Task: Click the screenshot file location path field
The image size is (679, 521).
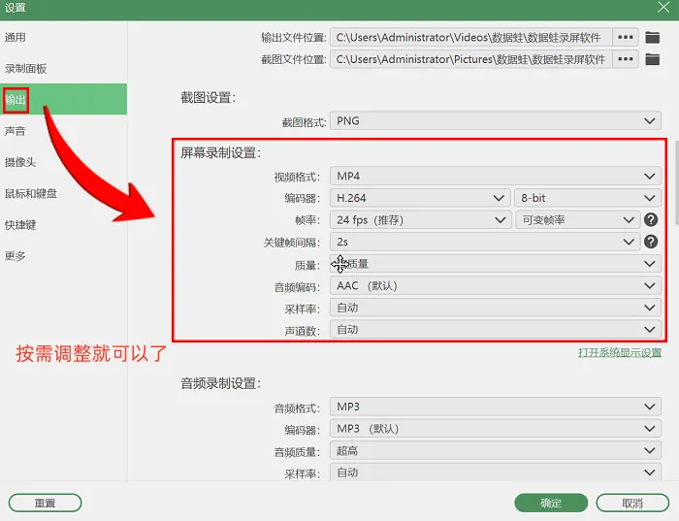Action: tap(471, 59)
